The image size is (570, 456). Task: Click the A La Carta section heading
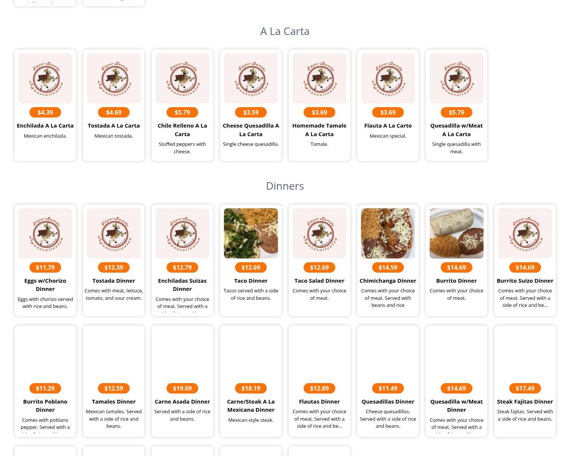[x=285, y=31]
